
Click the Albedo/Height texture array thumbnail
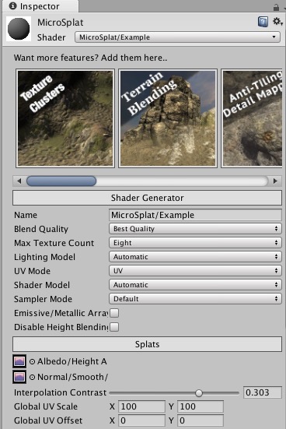click(19, 361)
